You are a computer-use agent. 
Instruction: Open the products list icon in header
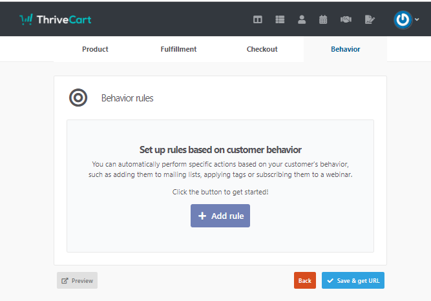[x=280, y=19]
